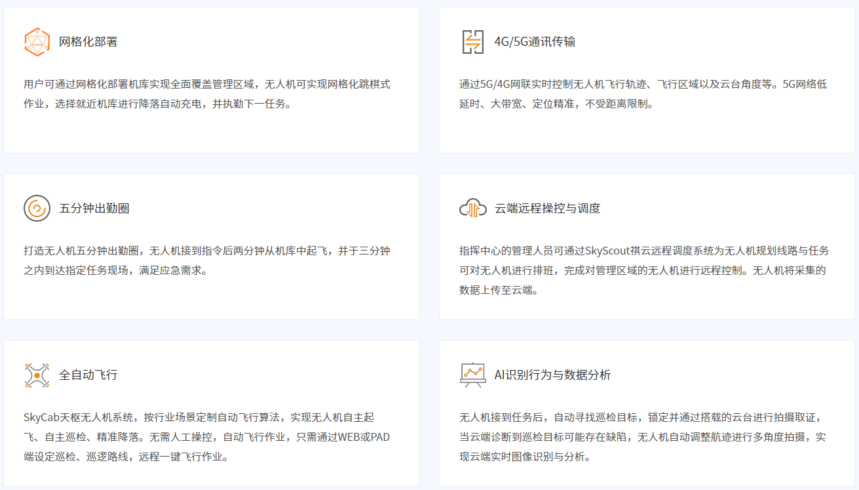Click the orange polygon grid deployment icon

tap(37, 42)
